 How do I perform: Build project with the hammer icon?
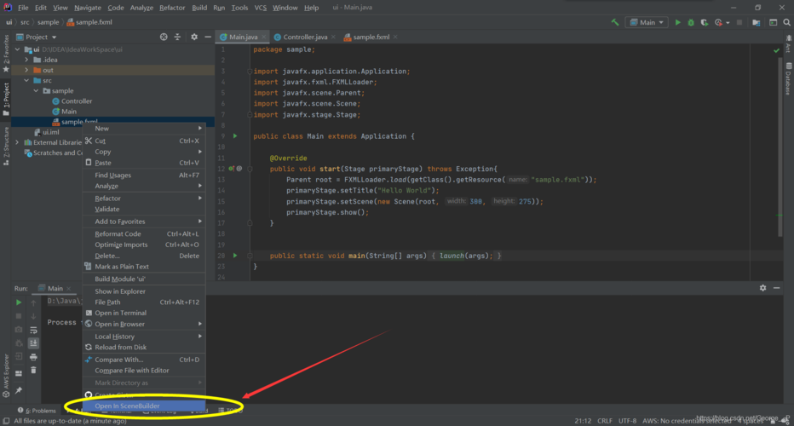click(615, 22)
